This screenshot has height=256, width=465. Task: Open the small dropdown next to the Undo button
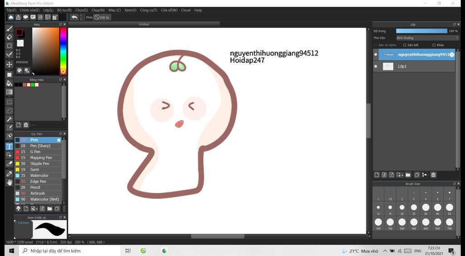coord(81,18)
